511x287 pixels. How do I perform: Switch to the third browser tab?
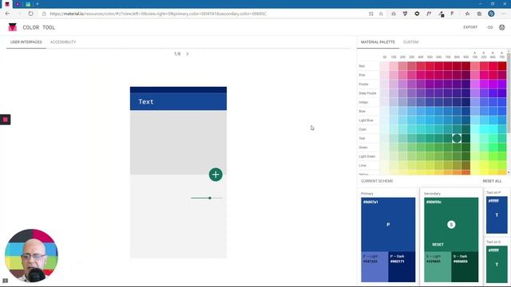[x=28, y=4]
